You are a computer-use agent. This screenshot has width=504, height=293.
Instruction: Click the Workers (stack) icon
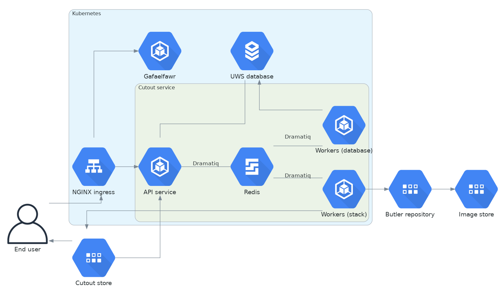344,189
